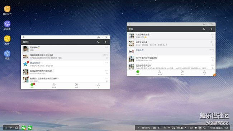Viewport: 233px width, 131px height.
Task: Go back using 微信(1) window's arrow
Action: [x=24, y=37]
